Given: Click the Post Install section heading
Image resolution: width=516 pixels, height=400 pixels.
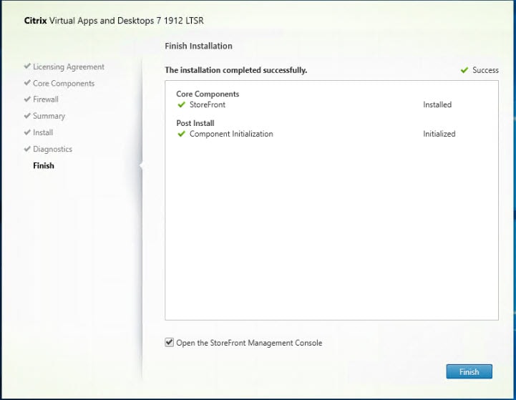Looking at the screenshot, I should coord(195,123).
